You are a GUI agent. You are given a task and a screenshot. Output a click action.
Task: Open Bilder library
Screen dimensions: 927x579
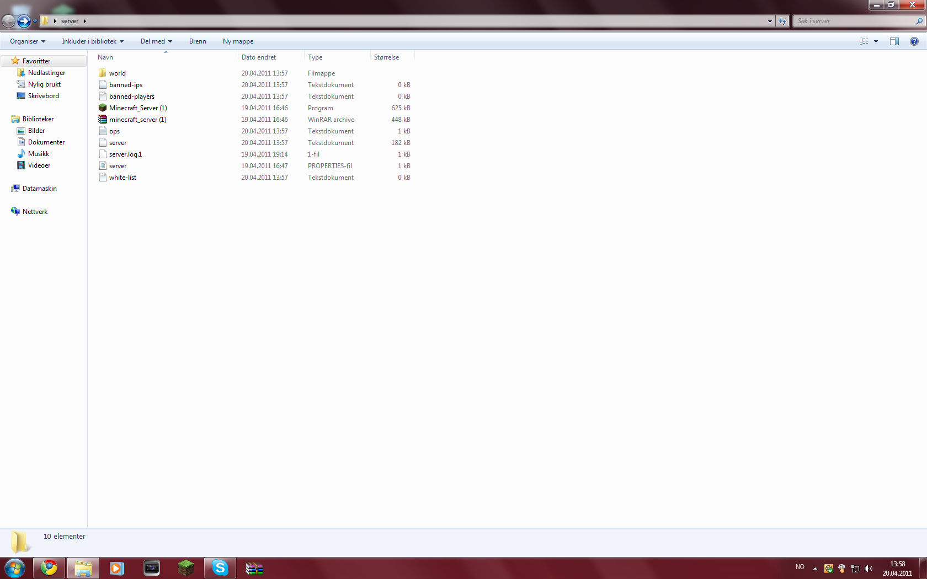coord(36,131)
